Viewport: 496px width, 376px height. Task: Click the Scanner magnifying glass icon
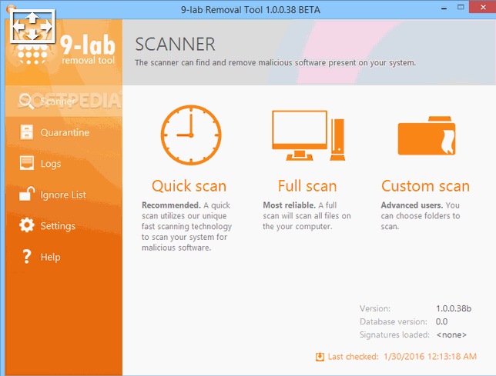[x=26, y=101]
